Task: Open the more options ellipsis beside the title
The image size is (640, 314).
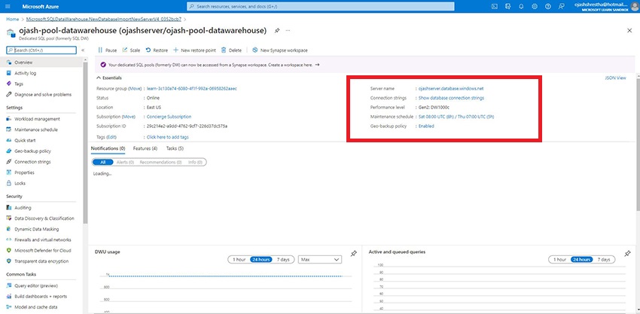Action: pyautogui.click(x=288, y=31)
